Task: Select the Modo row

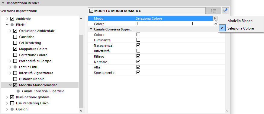Action: click(x=150, y=18)
